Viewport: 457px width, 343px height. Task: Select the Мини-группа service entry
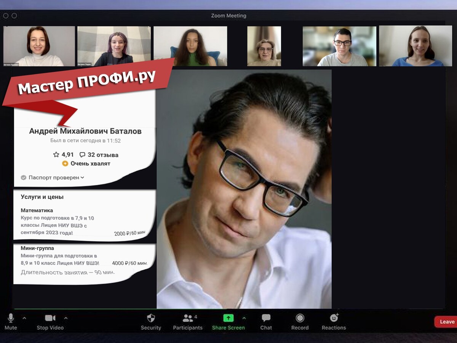[x=37, y=248]
